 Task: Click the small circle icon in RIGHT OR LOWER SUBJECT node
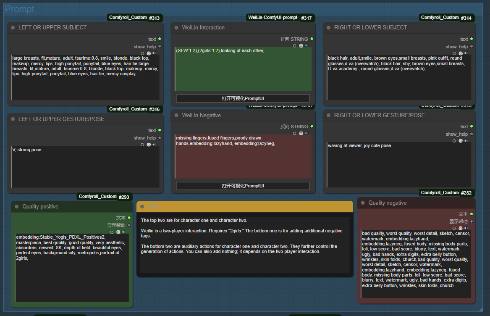pos(454,53)
